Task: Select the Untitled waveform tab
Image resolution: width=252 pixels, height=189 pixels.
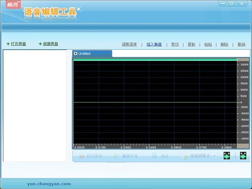Action: pyautogui.click(x=93, y=54)
